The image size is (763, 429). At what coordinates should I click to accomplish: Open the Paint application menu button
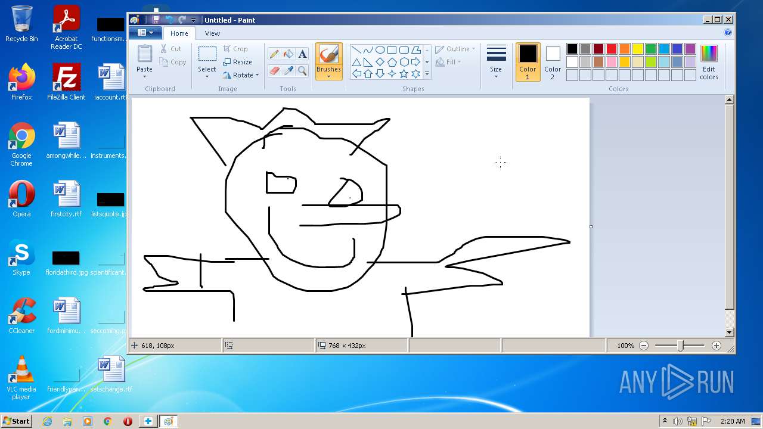click(x=145, y=33)
